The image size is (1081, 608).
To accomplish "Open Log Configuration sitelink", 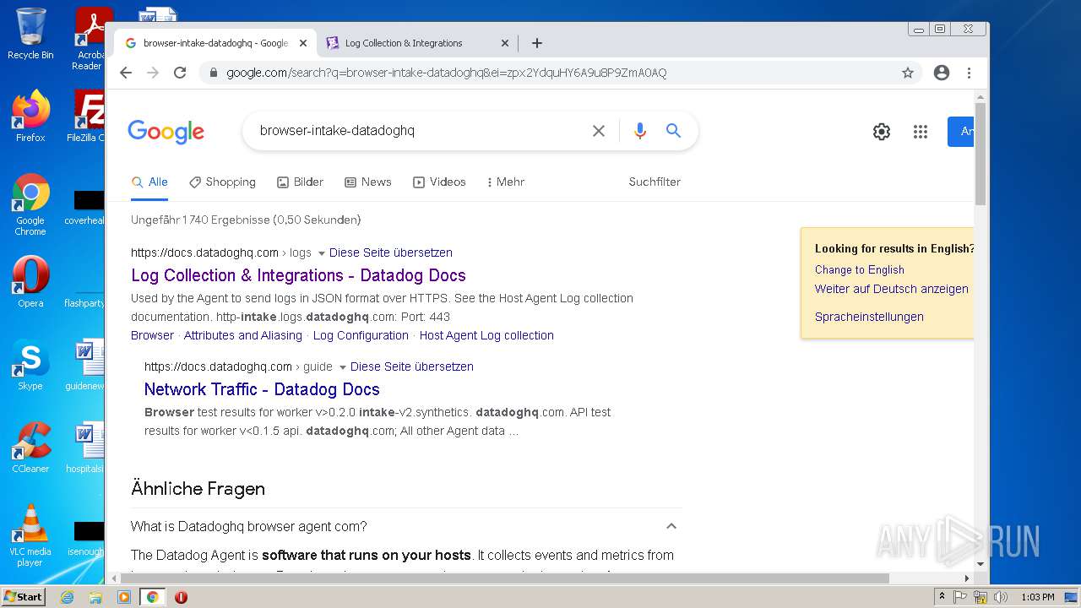I will click(x=361, y=335).
